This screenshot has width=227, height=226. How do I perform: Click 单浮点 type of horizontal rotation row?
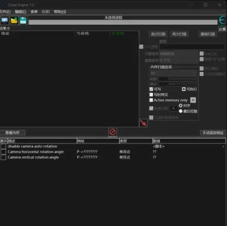point(124,152)
